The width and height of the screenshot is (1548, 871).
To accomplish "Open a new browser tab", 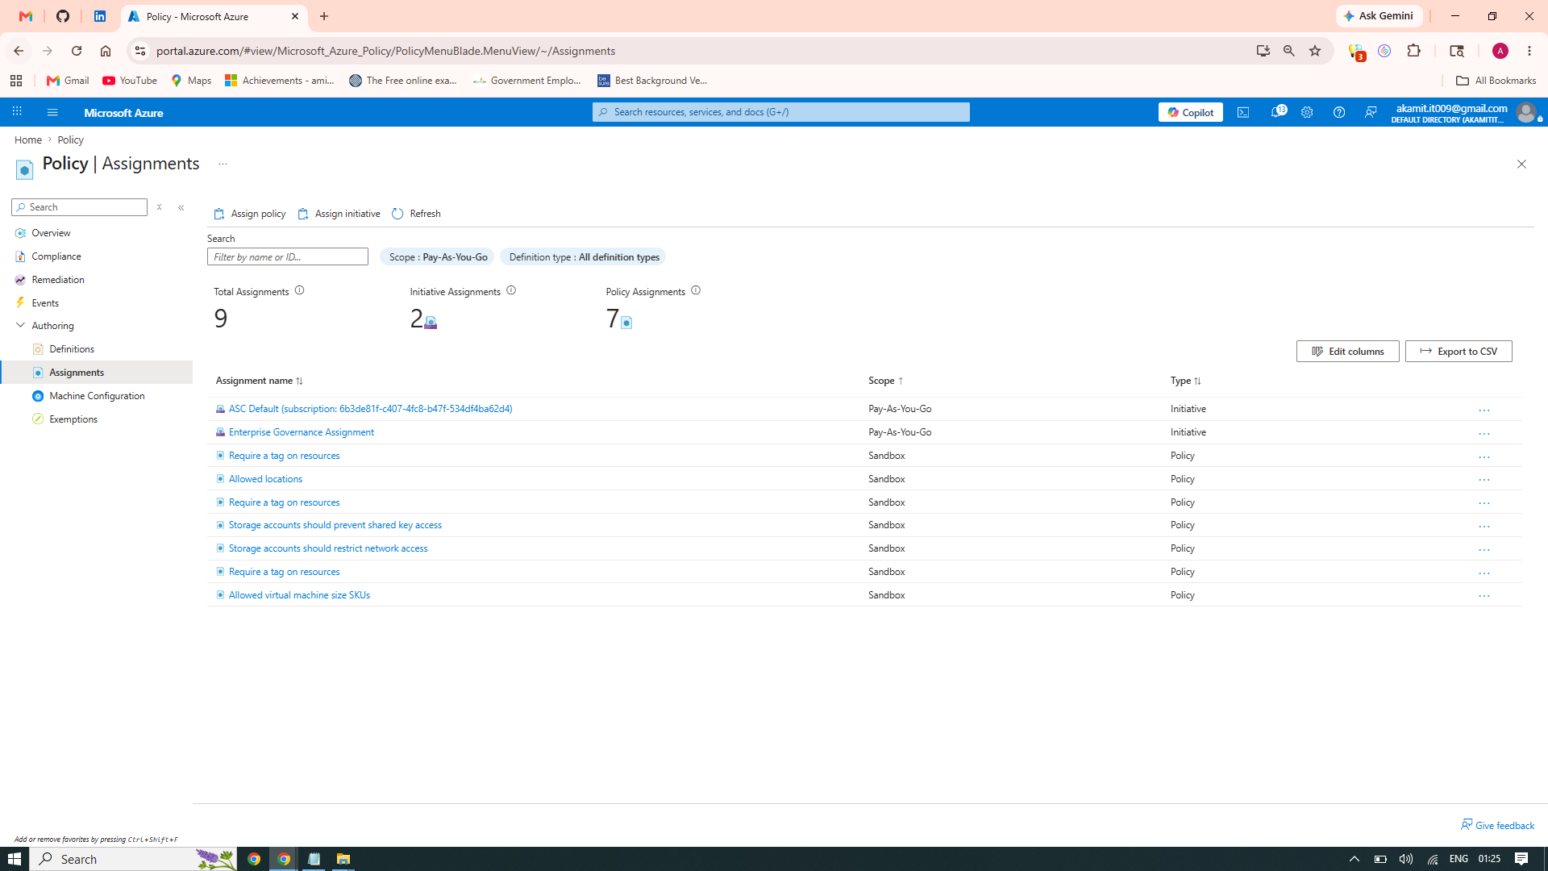I will 324,16.
